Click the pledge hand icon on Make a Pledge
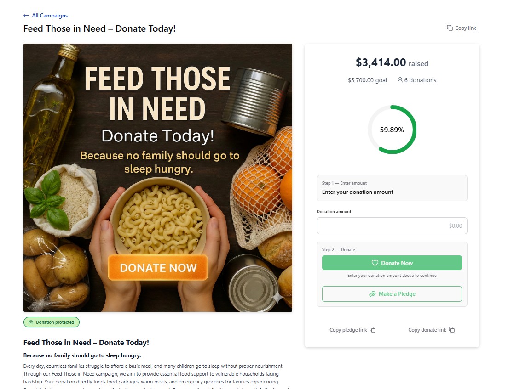Image resolution: width=514 pixels, height=389 pixels. click(373, 294)
